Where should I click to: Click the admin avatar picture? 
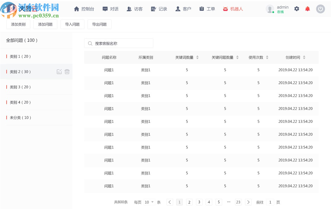(270, 9)
